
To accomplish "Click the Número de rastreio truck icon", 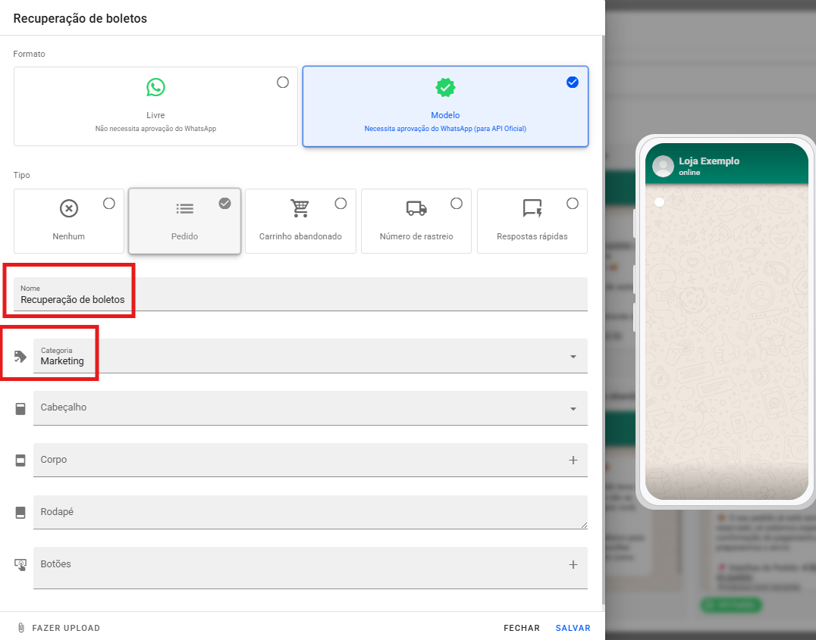I will click(x=416, y=208).
